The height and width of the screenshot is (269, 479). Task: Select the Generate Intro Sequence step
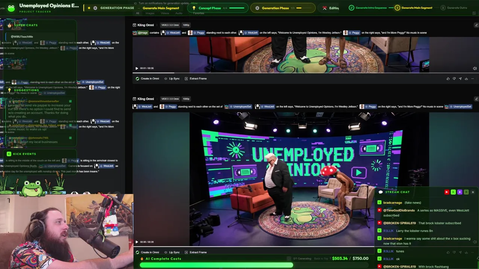pos(368,8)
